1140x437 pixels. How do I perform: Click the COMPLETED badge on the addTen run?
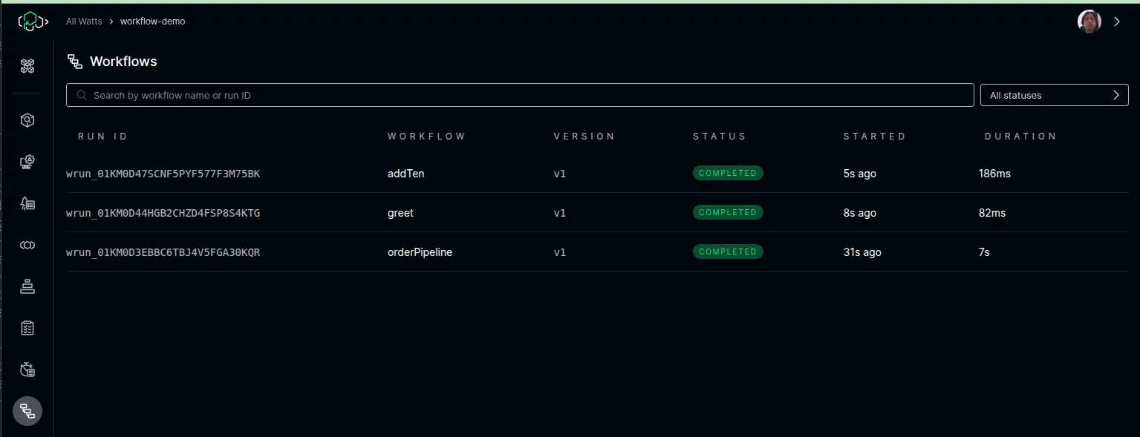tap(728, 173)
